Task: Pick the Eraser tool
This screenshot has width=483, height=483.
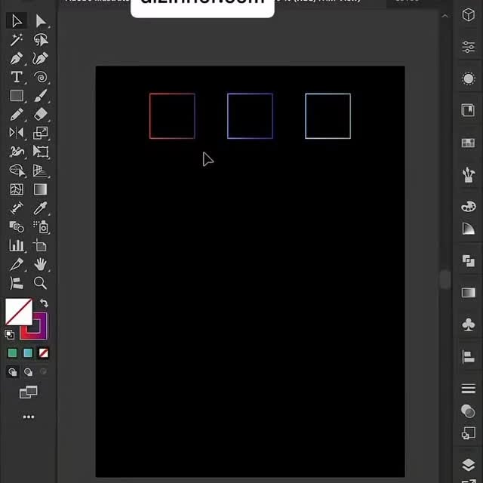Action: (x=41, y=114)
